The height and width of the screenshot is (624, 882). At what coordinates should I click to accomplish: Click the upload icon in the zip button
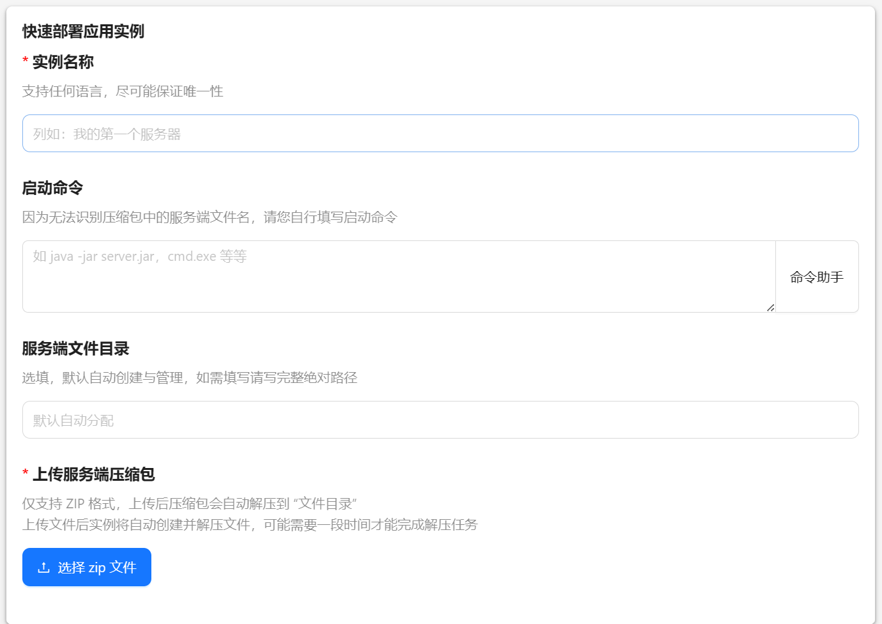43,568
